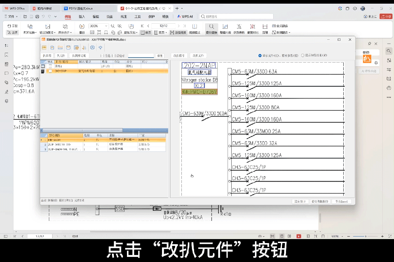Open the 查找替换 find-replace tool
This screenshot has width=394, height=262.
pos(211,29)
